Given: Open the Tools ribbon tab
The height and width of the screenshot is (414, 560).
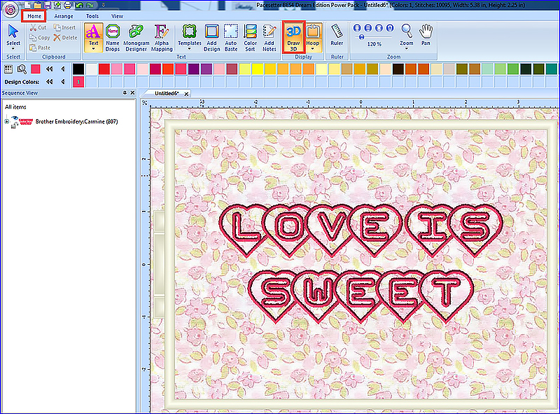Looking at the screenshot, I should pos(92,15).
